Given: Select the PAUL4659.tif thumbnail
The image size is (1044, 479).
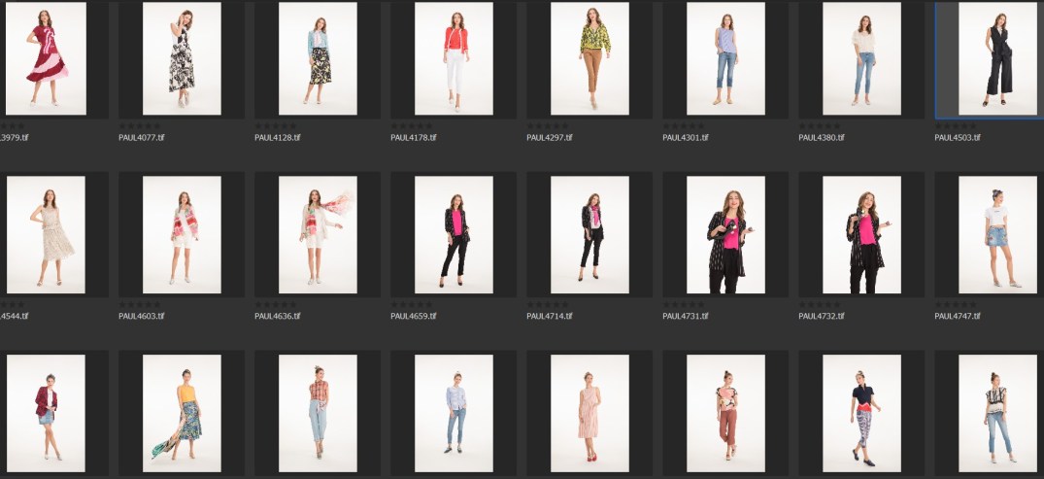Looking at the screenshot, I should point(454,234).
